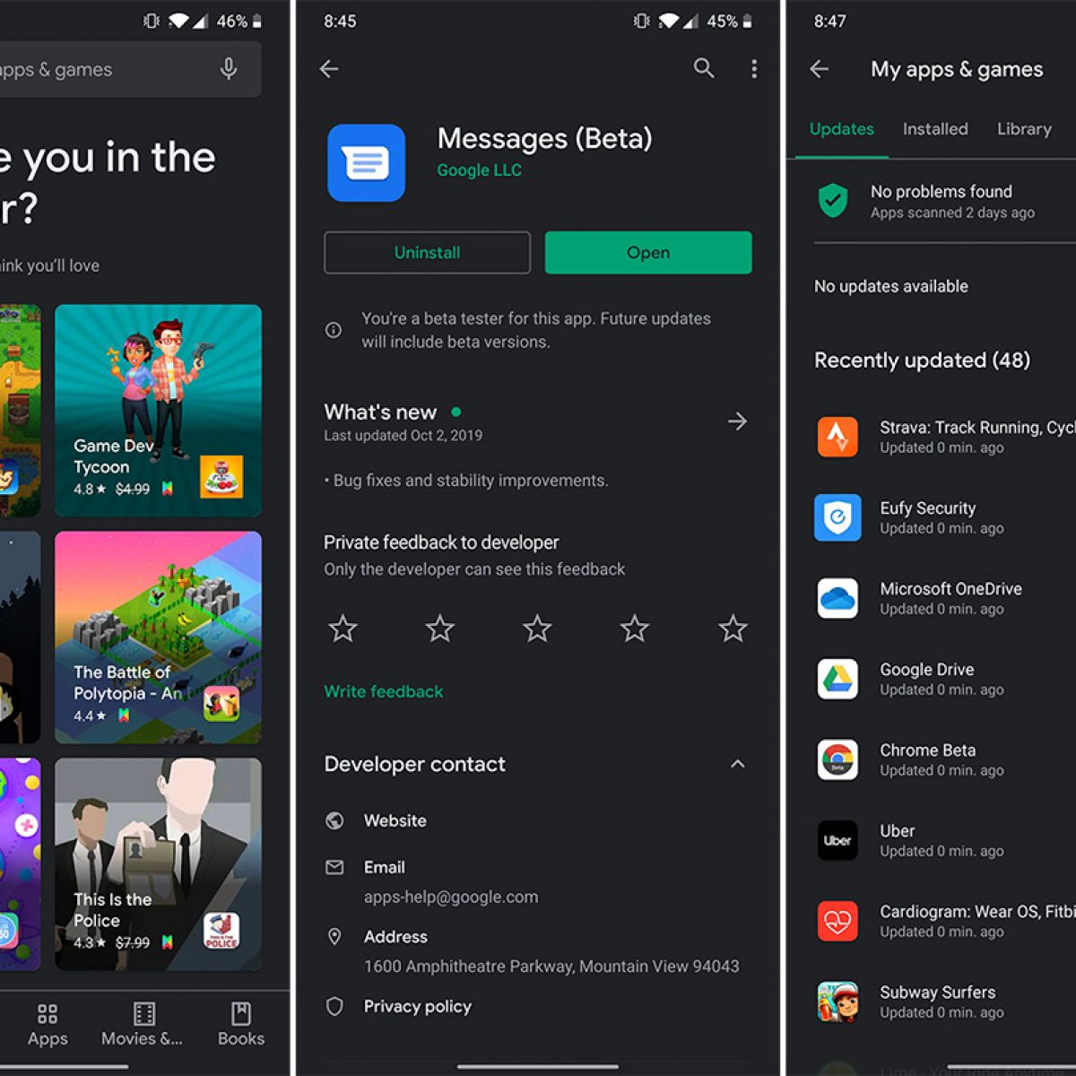
Task: Rate three stars for private feedback
Action: (x=537, y=629)
